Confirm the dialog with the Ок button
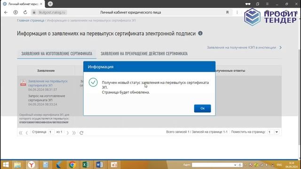This screenshot has width=301, height=169. (x=202, y=108)
